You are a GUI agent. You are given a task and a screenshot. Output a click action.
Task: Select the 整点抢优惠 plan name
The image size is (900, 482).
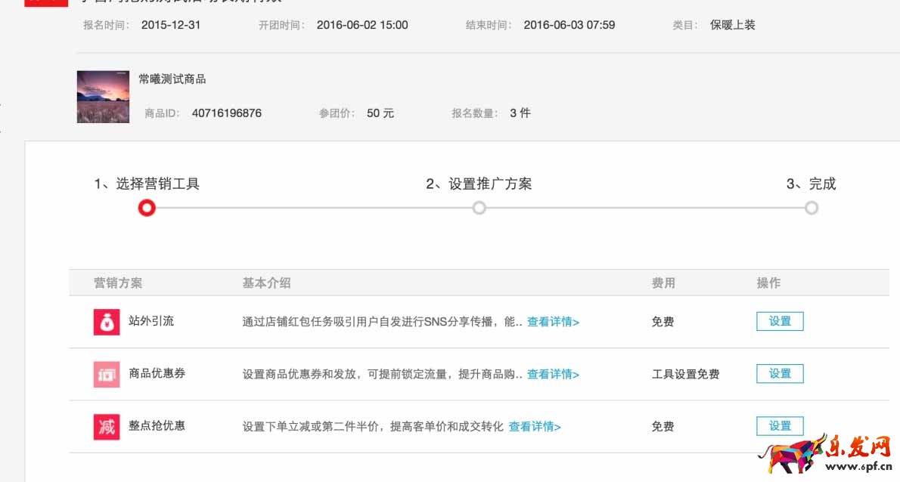point(157,426)
